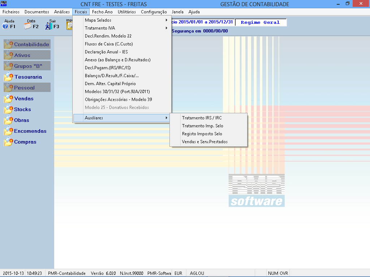Open the Stocks module folder icon
This screenshot has width=370, height=277.
[9, 109]
